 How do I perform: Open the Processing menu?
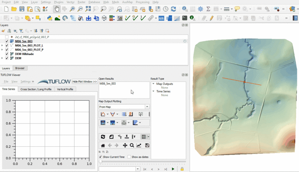[x=142, y=2]
